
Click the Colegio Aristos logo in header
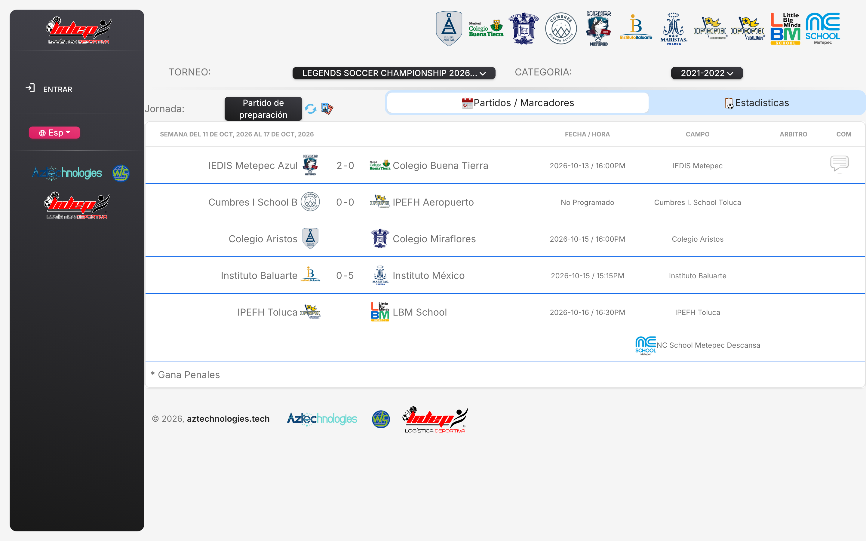pos(449,29)
